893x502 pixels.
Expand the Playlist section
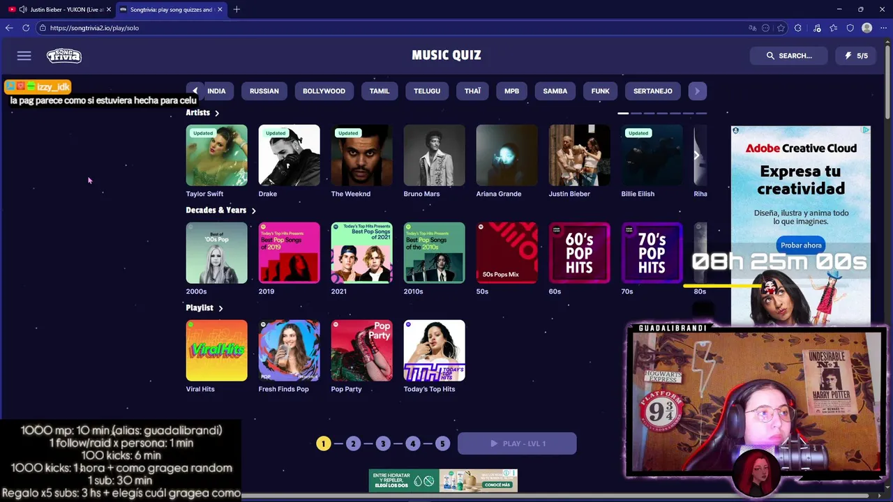(x=204, y=307)
